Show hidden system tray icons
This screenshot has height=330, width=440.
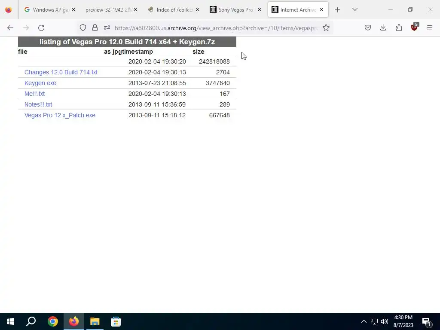point(364,321)
